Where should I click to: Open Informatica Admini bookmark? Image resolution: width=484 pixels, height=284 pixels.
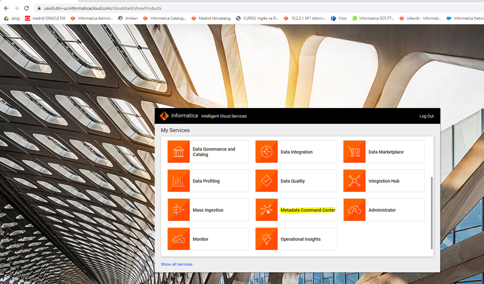pos(92,18)
